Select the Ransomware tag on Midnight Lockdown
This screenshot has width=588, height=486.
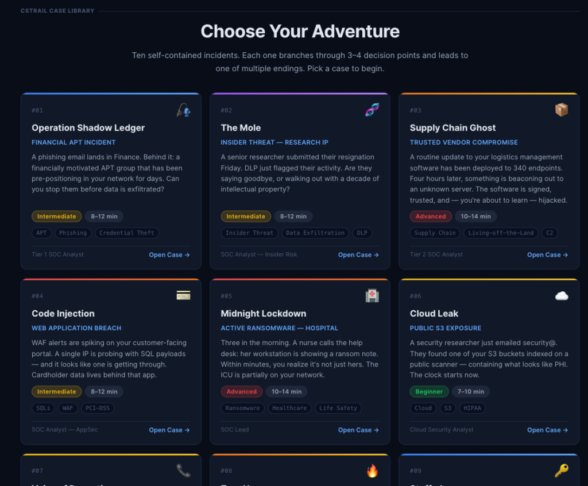[x=242, y=408]
